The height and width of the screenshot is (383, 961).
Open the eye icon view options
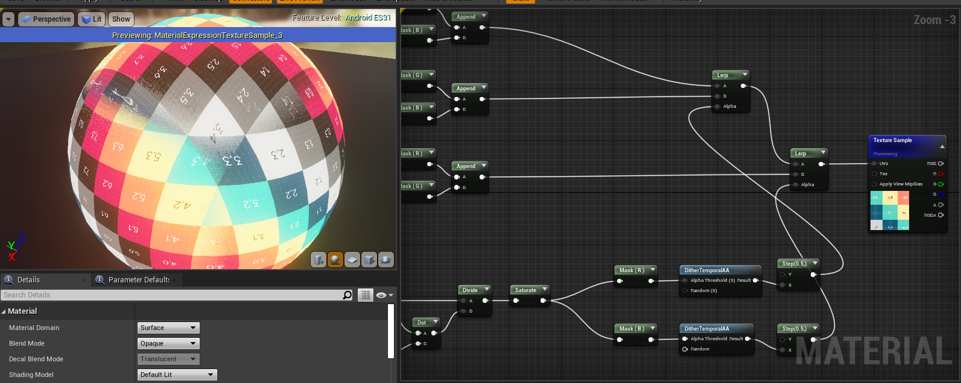[x=384, y=295]
